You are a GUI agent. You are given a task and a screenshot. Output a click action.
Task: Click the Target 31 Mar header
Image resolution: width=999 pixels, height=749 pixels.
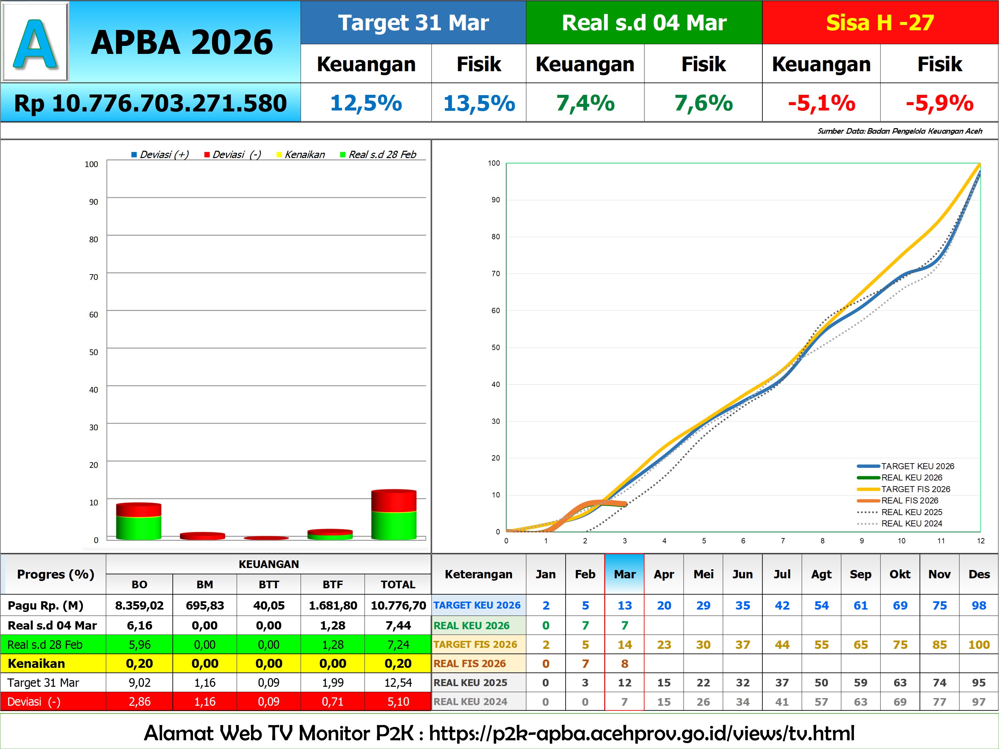tap(413, 23)
